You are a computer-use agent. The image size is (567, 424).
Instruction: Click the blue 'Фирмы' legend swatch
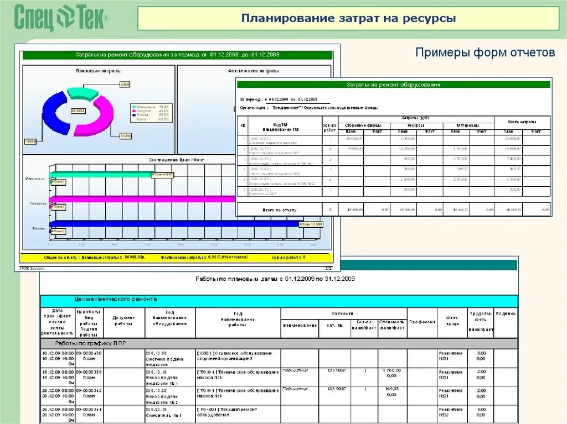pos(134,115)
